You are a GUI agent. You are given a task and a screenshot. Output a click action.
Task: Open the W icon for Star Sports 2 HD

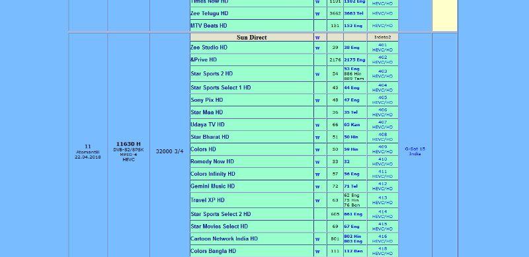(317, 74)
